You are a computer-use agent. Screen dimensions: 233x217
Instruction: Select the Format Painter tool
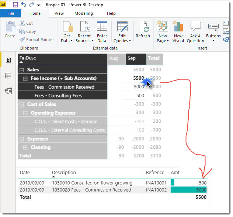coord(36,40)
